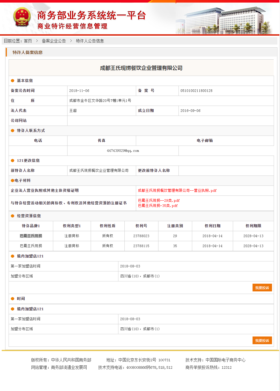Select establishment date 2016-09-06
The height and width of the screenshot is (391, 280).
point(190,111)
